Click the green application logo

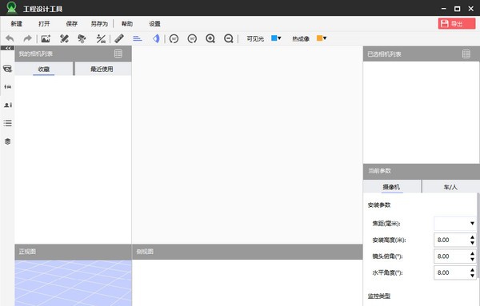tap(12, 7)
